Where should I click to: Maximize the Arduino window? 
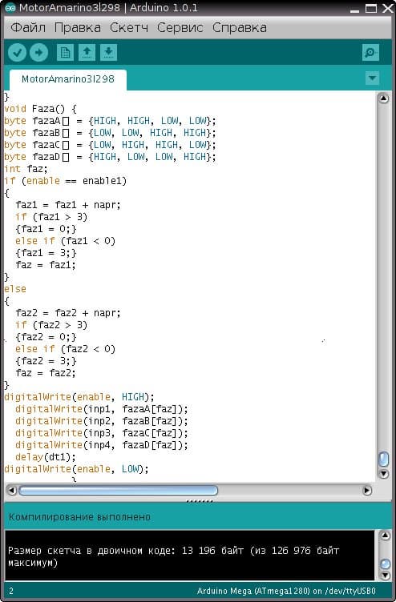371,8
